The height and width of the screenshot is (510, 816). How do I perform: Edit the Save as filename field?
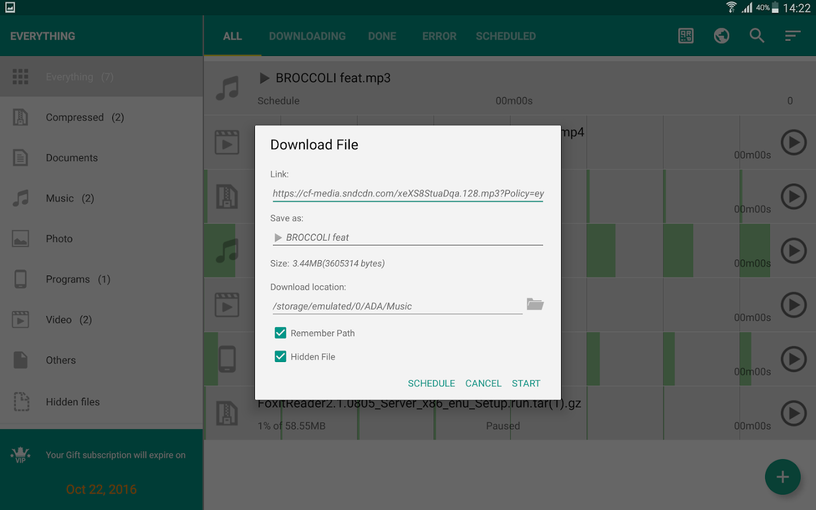tap(408, 237)
